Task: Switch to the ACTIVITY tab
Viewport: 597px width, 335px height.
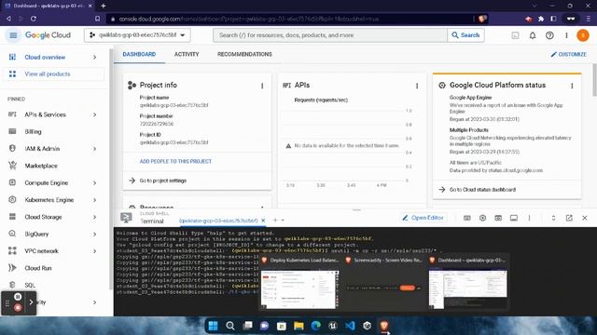Action: coord(187,54)
